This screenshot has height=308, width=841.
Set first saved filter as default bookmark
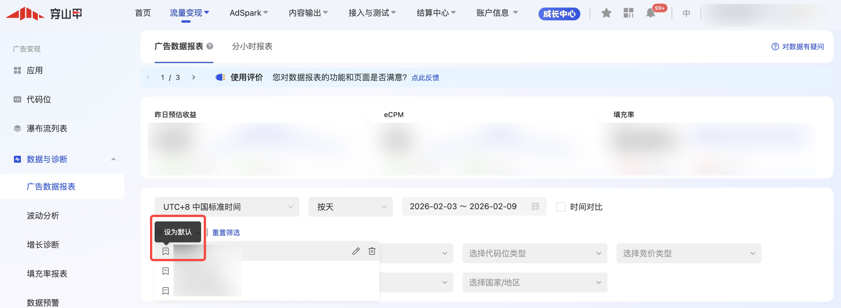tap(166, 251)
